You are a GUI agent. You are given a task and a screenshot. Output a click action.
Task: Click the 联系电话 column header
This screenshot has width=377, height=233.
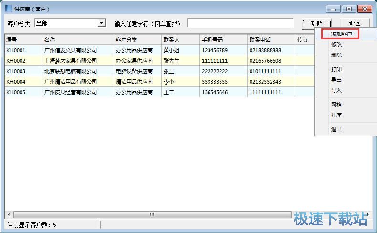click(271, 40)
